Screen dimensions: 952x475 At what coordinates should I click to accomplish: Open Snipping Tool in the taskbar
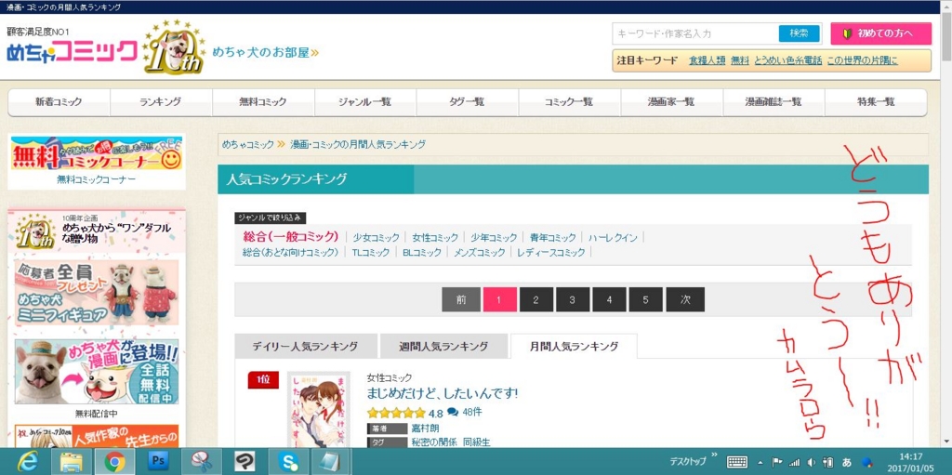click(201, 462)
